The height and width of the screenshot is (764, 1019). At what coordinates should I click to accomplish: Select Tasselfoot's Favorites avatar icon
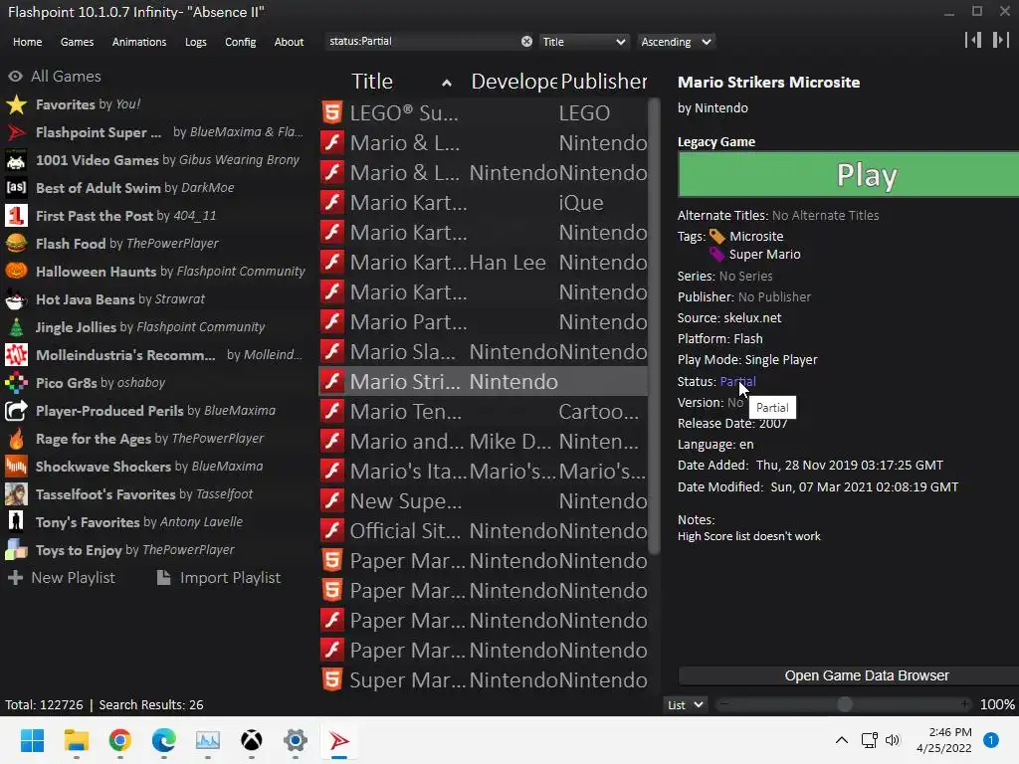coord(16,494)
